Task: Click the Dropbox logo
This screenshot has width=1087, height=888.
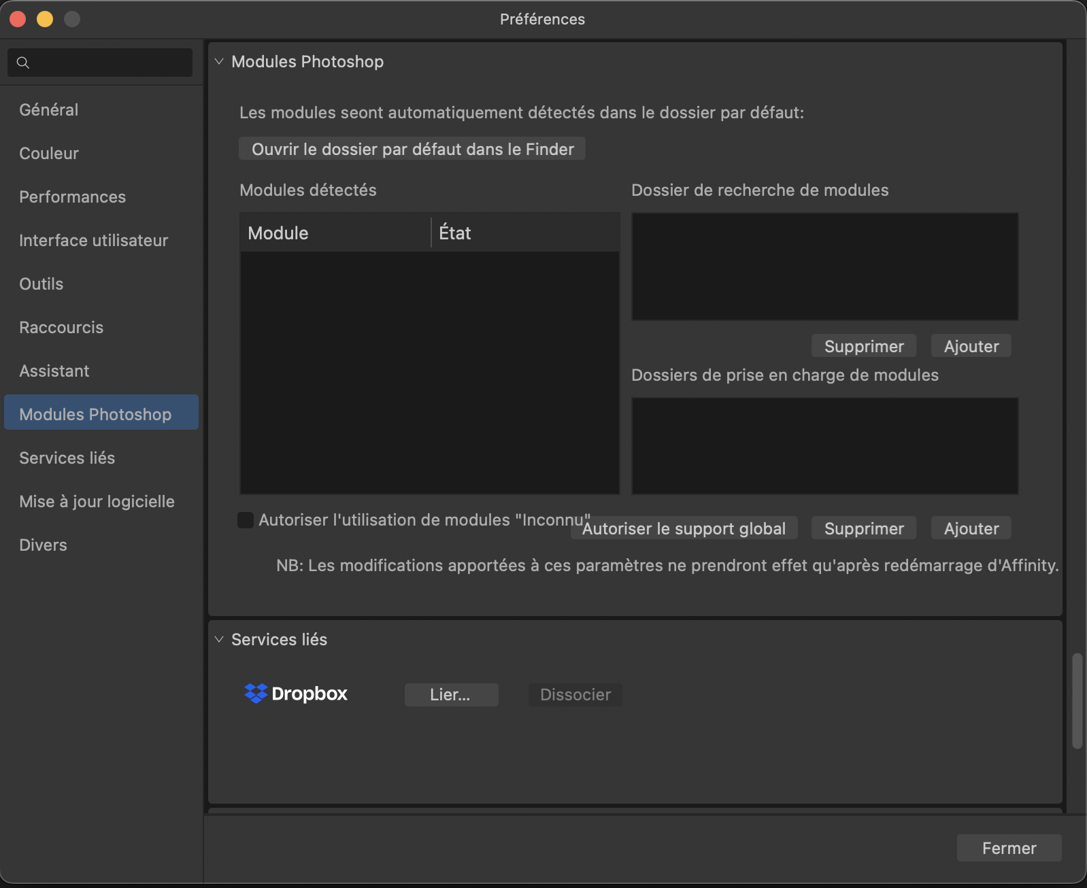Action: [x=296, y=694]
